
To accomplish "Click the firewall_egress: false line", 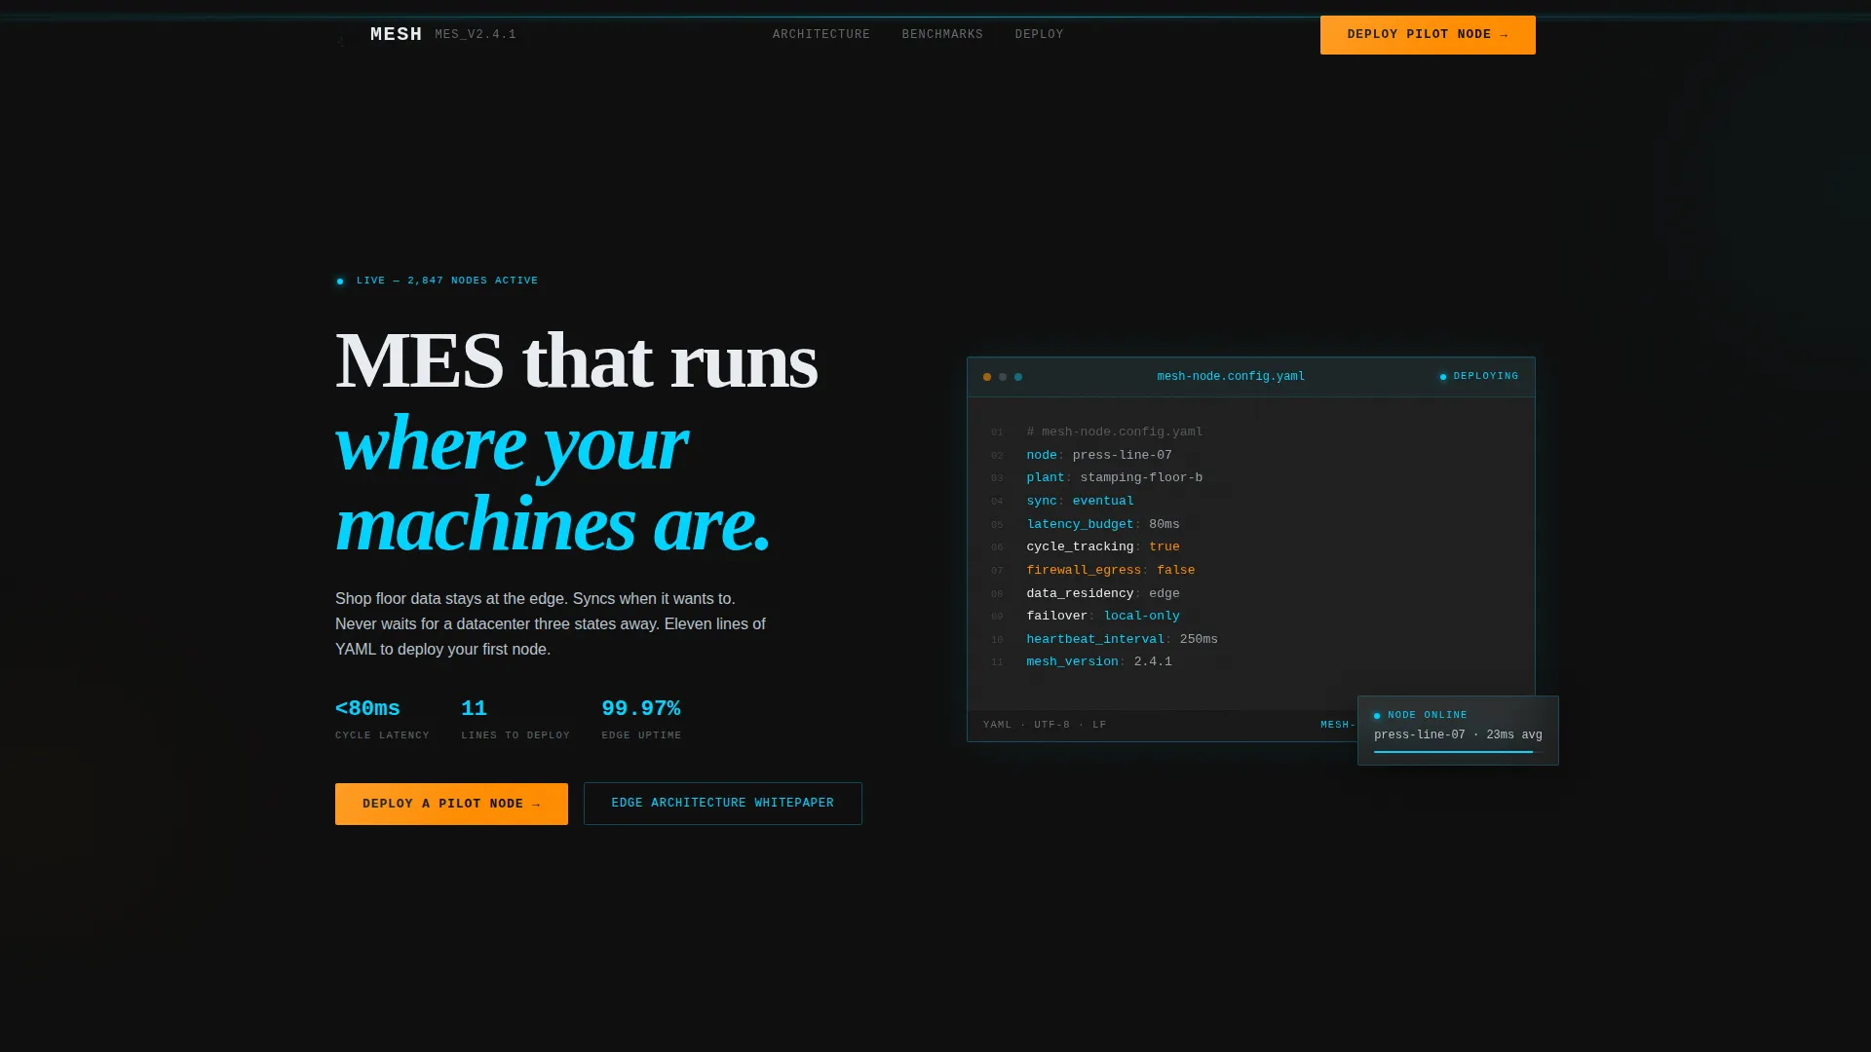I will point(1110,570).
